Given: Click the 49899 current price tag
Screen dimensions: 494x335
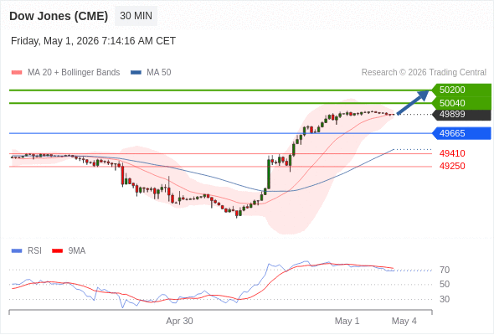Looking at the screenshot, I should [461, 115].
